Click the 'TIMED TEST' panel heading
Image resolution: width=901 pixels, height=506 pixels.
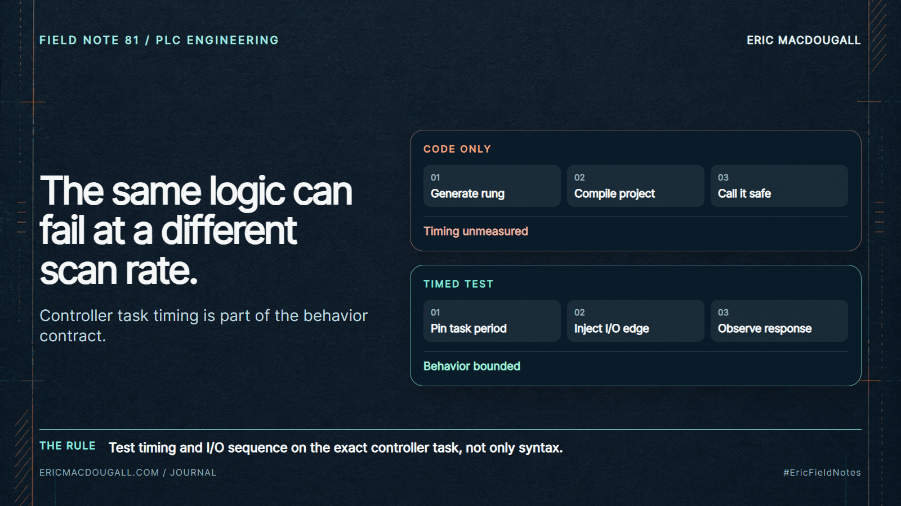tap(458, 284)
